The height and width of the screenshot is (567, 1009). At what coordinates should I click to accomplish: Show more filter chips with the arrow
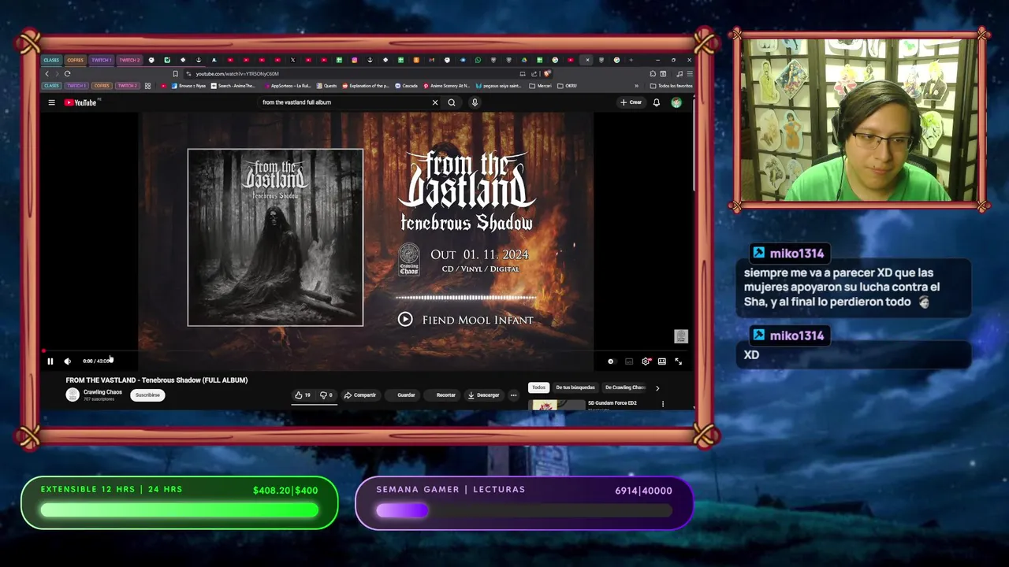point(657,387)
